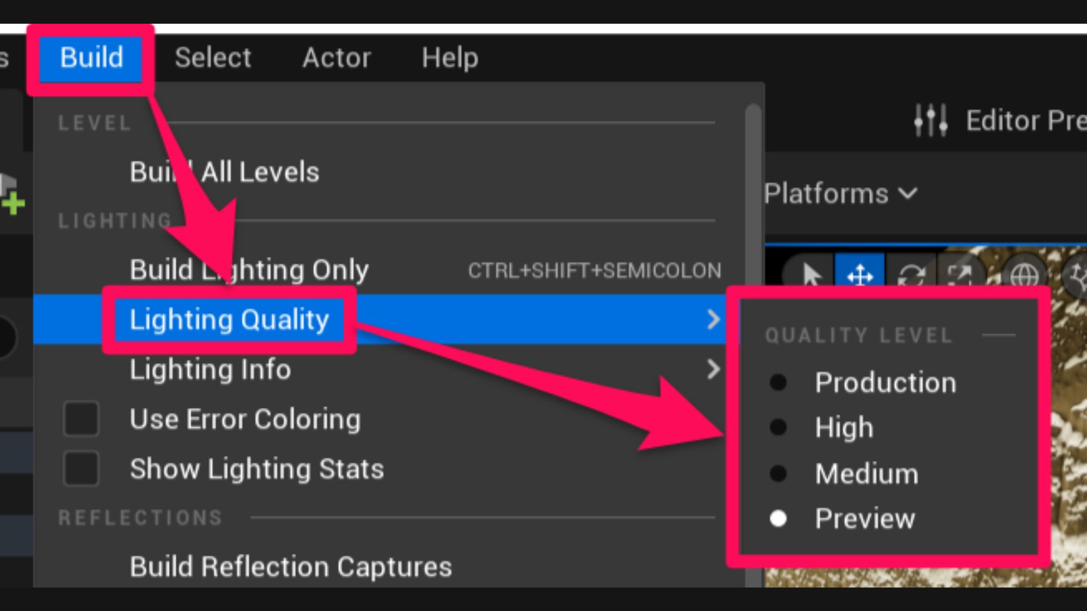The image size is (1087, 611).
Task: Open the Actor menu
Action: coord(337,58)
